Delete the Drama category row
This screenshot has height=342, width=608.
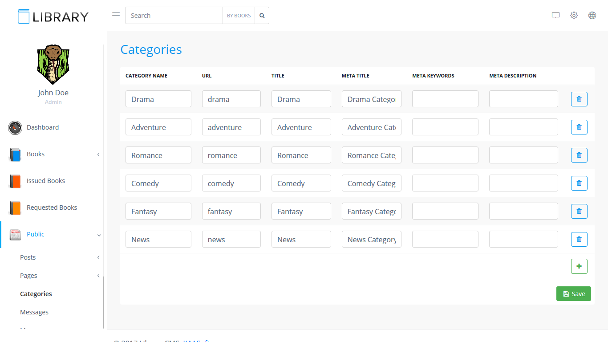click(579, 99)
